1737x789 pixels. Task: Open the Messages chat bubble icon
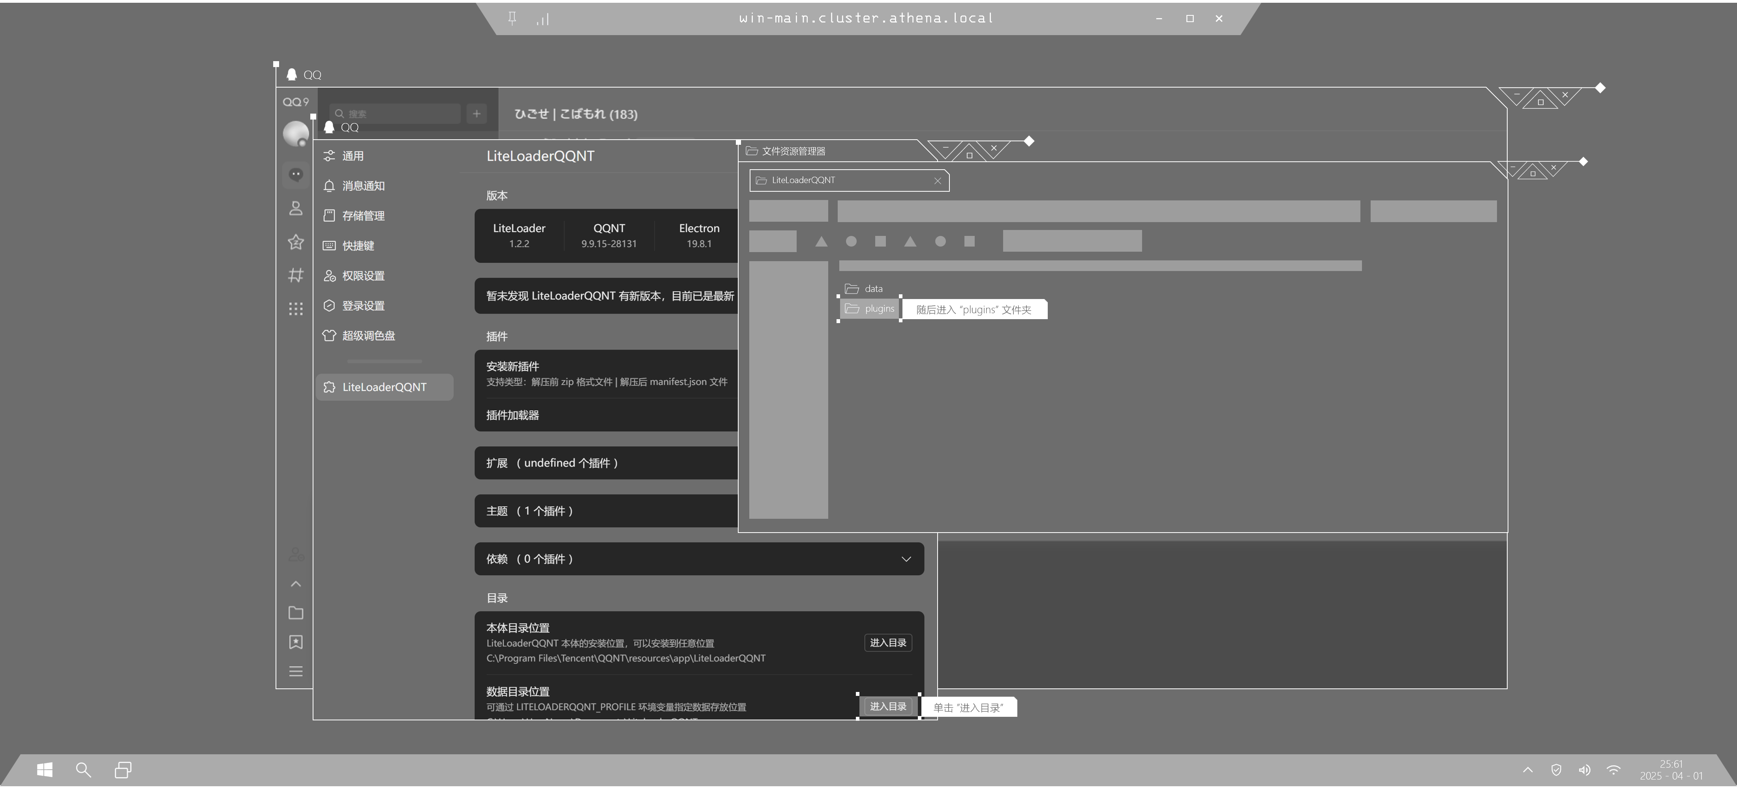coord(295,175)
